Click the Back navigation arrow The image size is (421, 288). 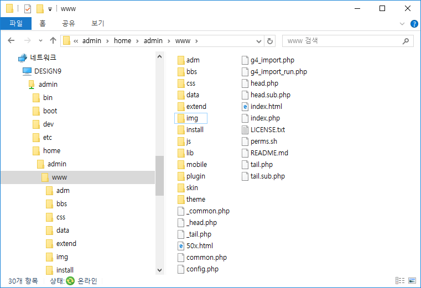coord(12,40)
